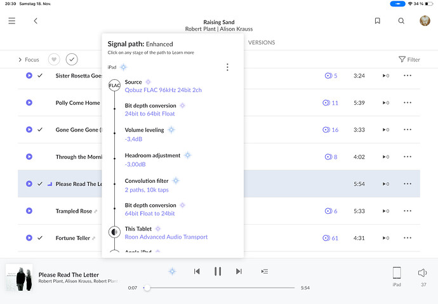The image size is (438, 304).
Task: Open more options for Please Read The Letter
Action: click(408, 183)
